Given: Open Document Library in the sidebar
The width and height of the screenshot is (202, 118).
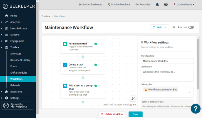Looking at the screenshot, I should [x=20, y=60].
